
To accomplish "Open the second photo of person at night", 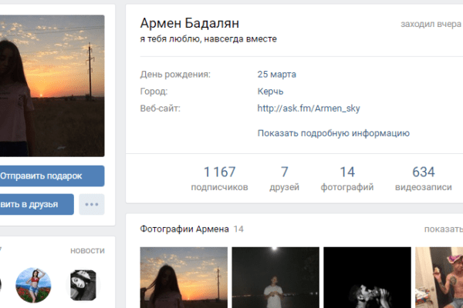I will [275, 277].
